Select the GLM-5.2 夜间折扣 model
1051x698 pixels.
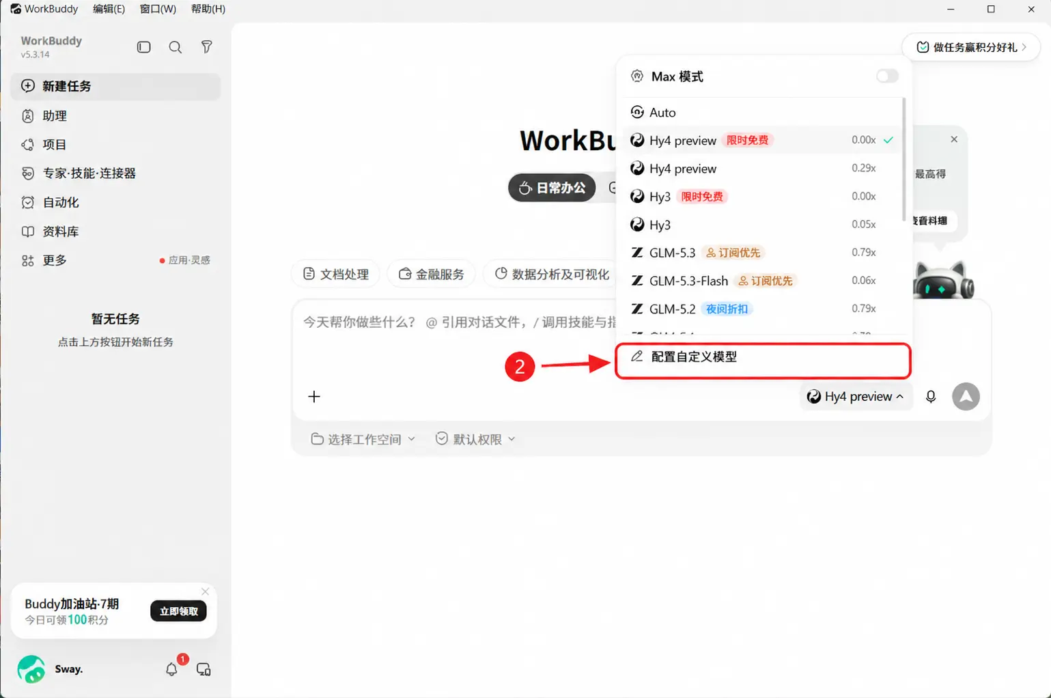(763, 309)
